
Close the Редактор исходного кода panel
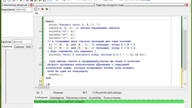click(187, 5)
